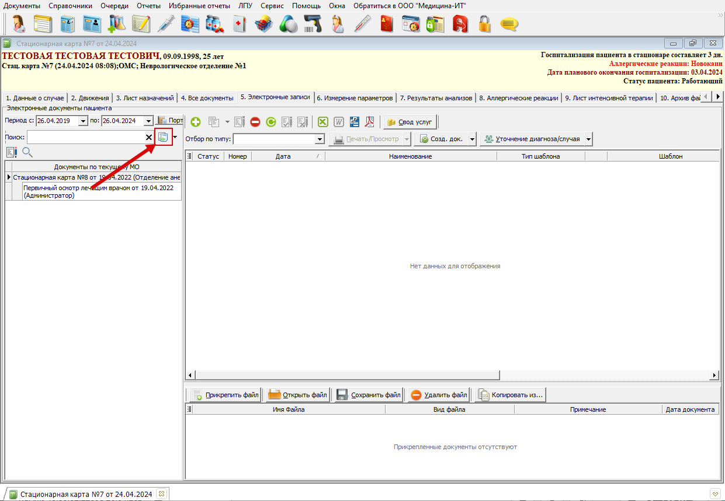
Task: Expand the 'Отбор по типу' combo box
Action: (319, 139)
